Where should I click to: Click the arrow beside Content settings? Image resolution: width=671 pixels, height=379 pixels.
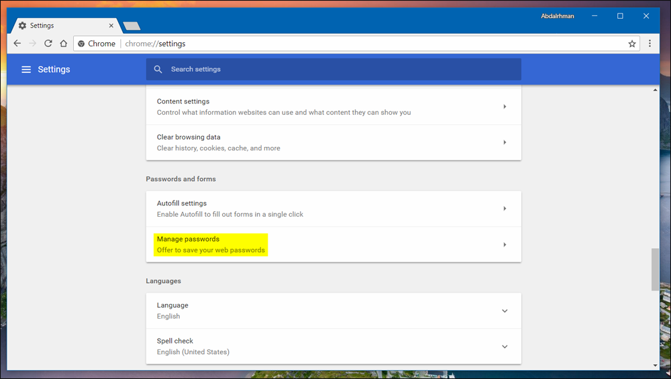pyautogui.click(x=505, y=107)
